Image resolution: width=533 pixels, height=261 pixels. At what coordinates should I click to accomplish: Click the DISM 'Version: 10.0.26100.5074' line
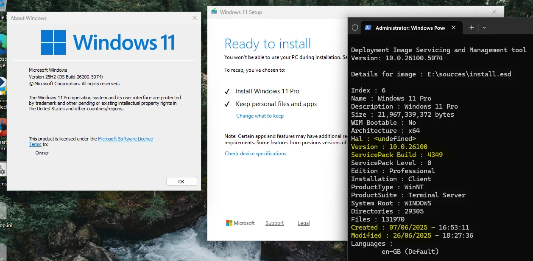pyautogui.click(x=397, y=58)
